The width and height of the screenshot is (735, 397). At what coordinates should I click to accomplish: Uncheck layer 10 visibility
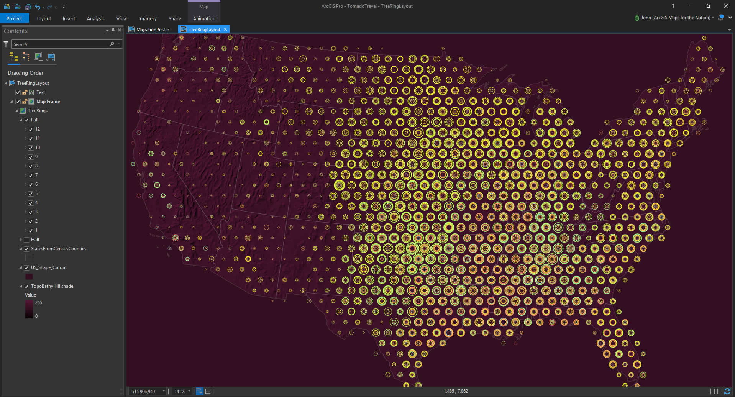[x=31, y=148]
